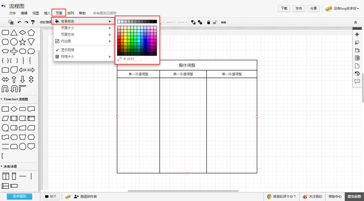Open the 帮助中心 help center
Viewport: 364px width, 201px height.
(x=335, y=196)
